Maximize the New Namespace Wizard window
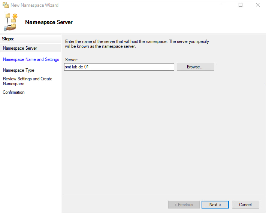 [241, 5]
